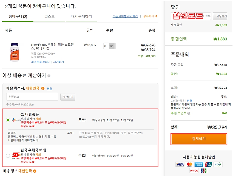
Task: Click the 사용 가능한 결제방법 heading
Action: [x=199, y=157]
